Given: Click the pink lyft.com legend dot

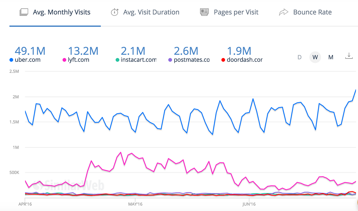Looking at the screenshot, I should click(x=64, y=60).
